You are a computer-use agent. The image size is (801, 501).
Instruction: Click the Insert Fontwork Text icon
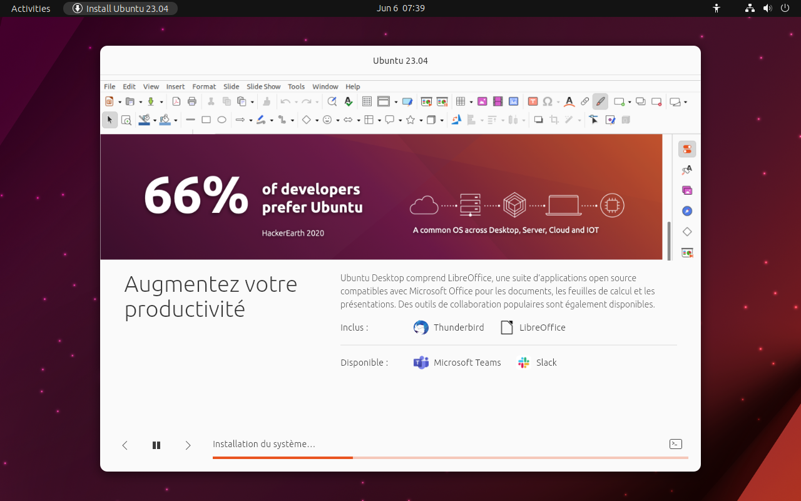point(569,101)
